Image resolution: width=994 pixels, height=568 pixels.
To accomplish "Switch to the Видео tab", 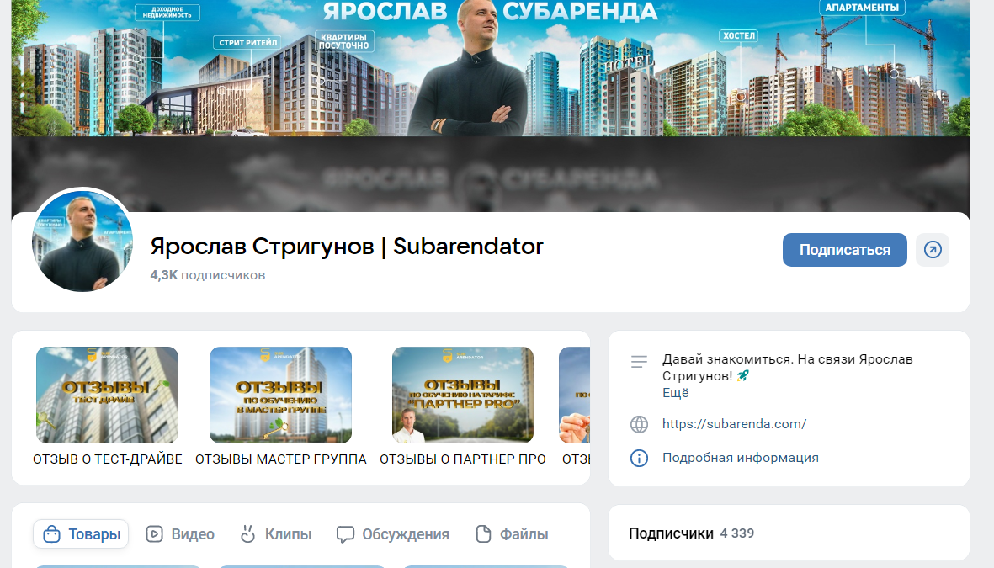I will coord(180,534).
